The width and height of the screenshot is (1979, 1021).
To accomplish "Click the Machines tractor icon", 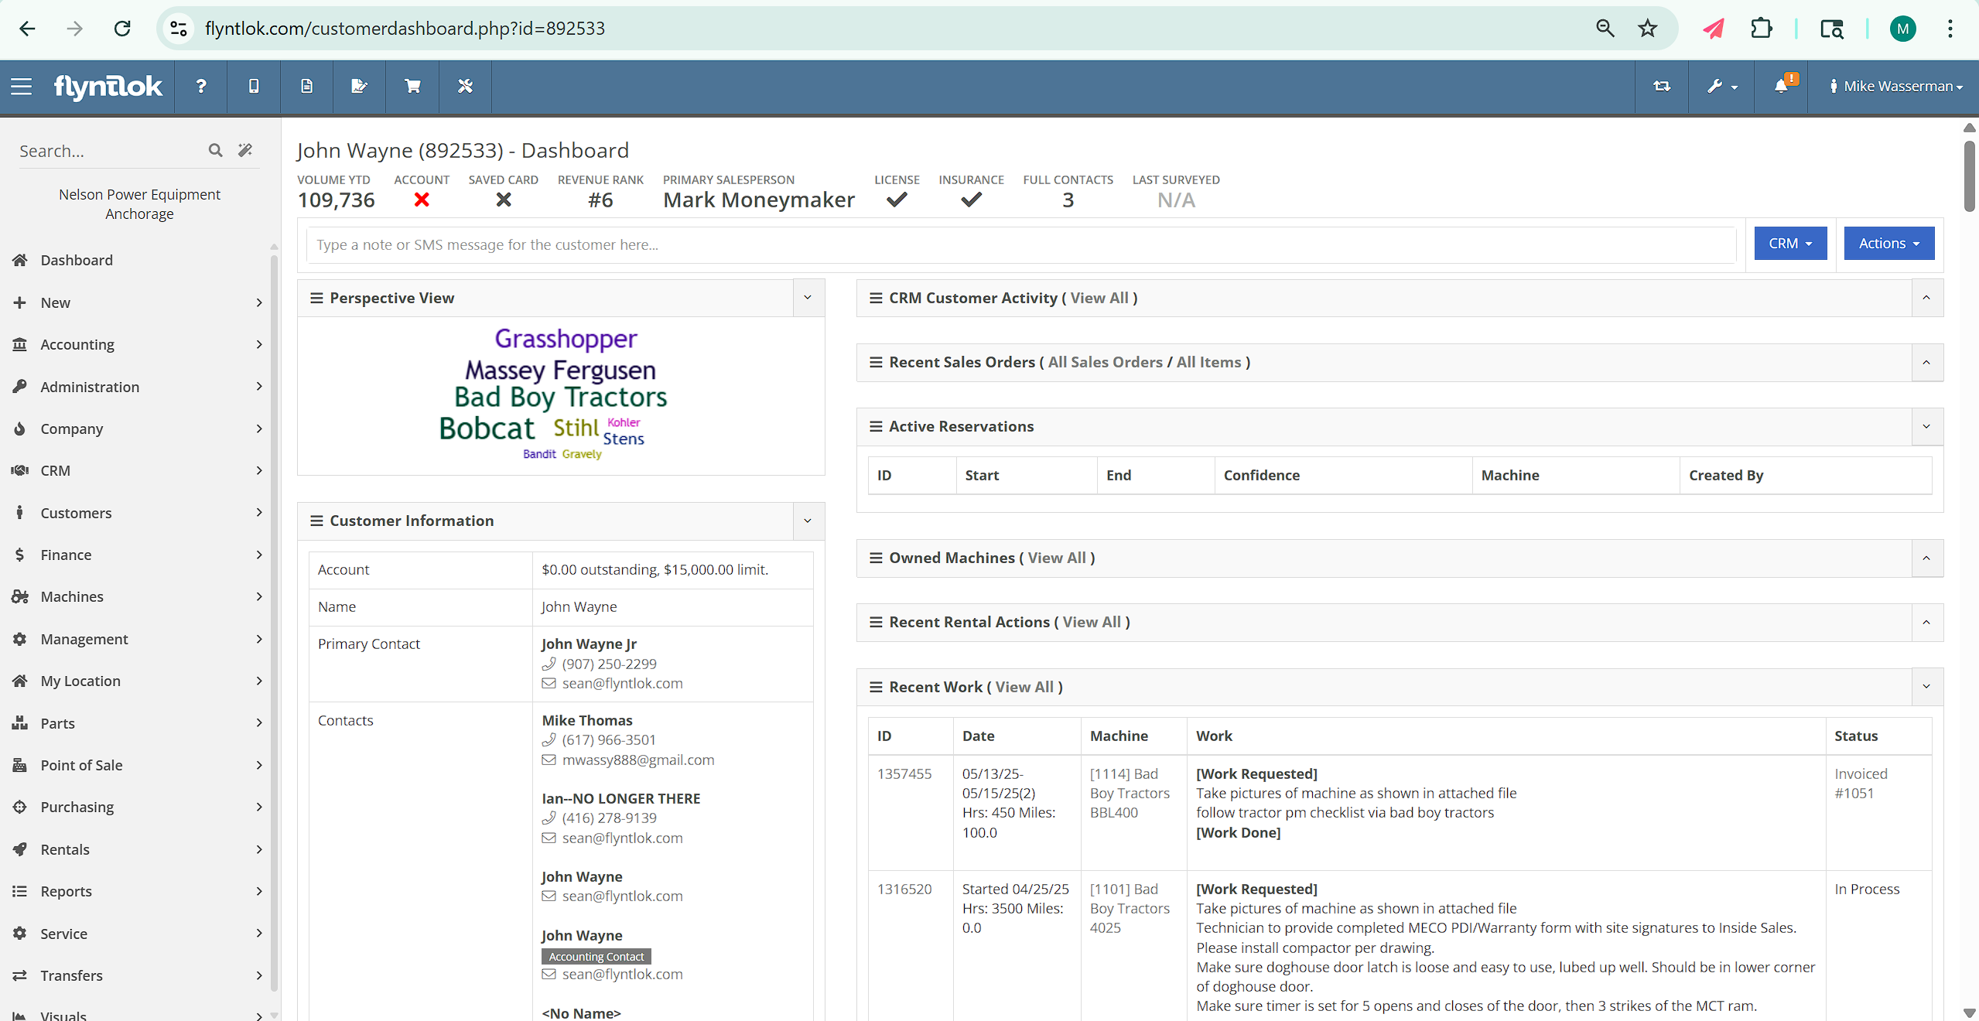I will click(20, 596).
